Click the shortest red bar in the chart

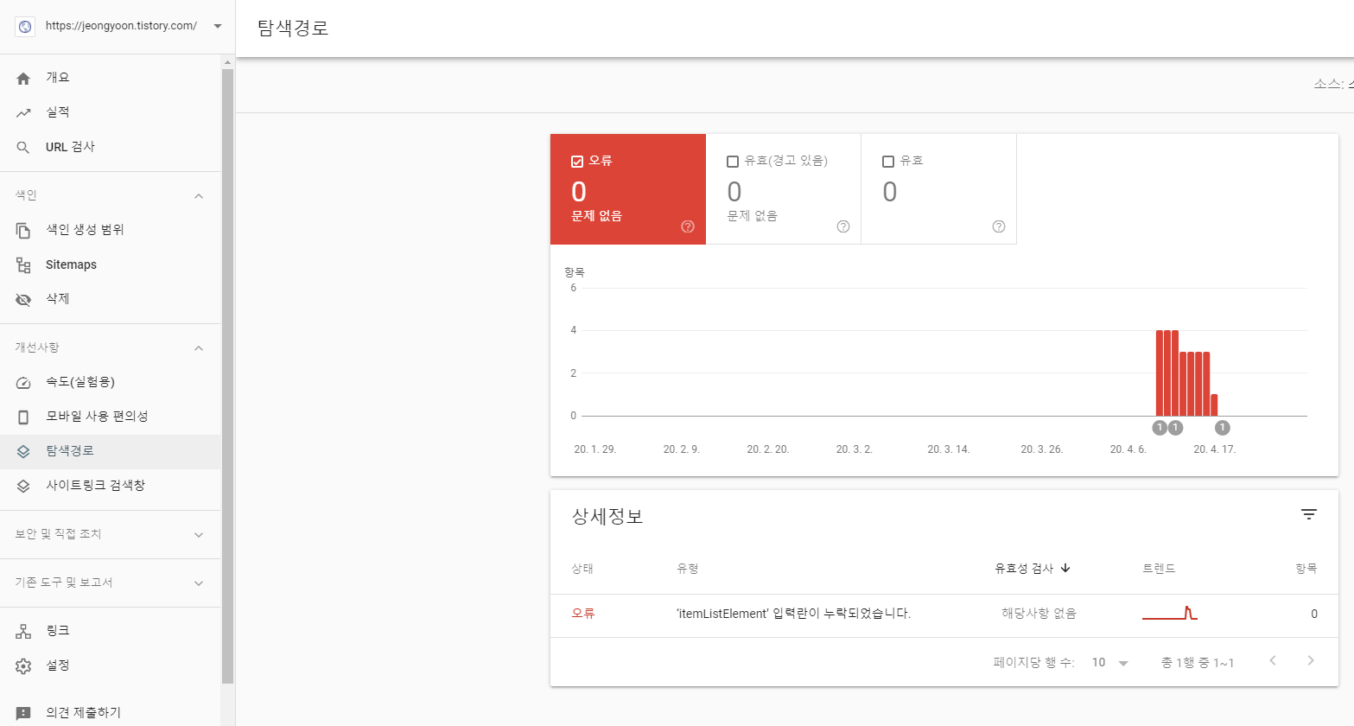pyautogui.click(x=1214, y=405)
